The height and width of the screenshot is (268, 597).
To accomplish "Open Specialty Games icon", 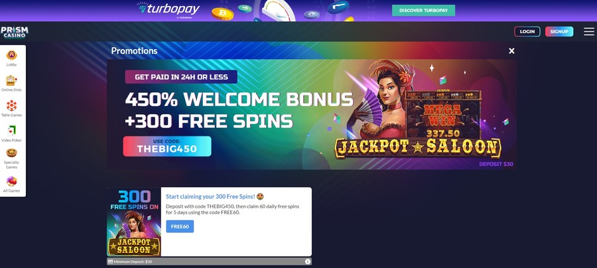I will pos(11,153).
